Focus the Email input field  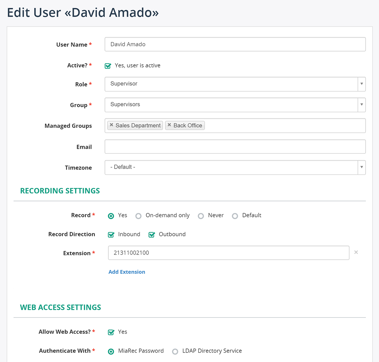pos(235,146)
